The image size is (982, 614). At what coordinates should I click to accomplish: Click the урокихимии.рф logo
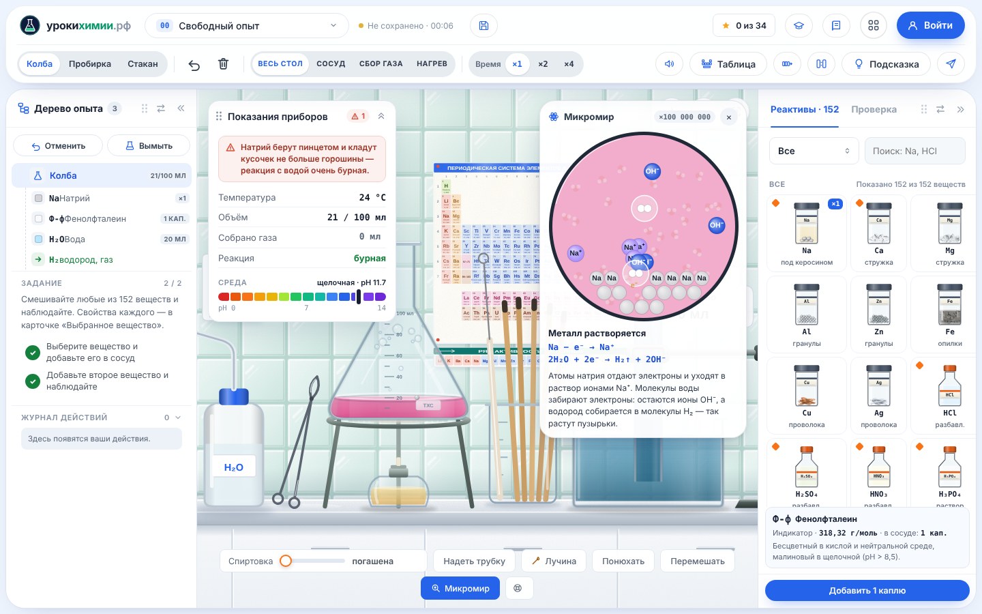coord(75,26)
